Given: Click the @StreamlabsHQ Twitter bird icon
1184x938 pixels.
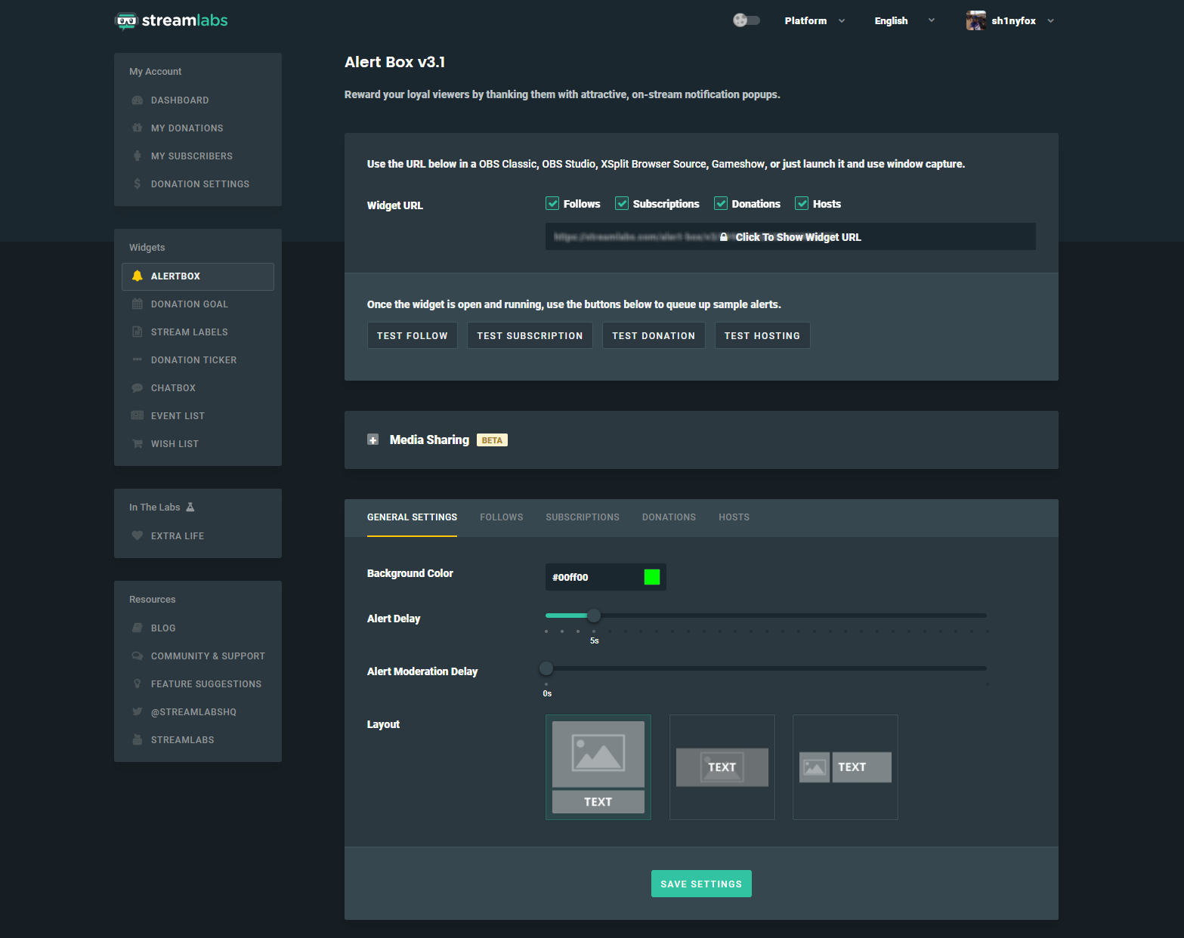Looking at the screenshot, I should [138, 712].
